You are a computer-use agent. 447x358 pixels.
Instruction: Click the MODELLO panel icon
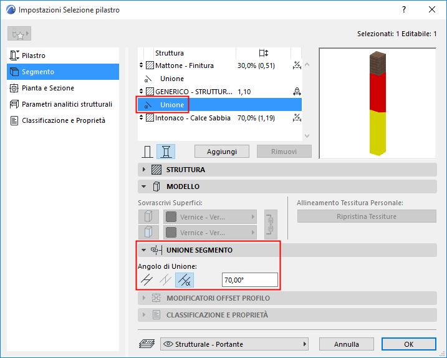[x=156, y=186]
